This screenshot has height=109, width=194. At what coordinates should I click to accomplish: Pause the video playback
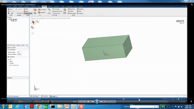(x=97, y=101)
